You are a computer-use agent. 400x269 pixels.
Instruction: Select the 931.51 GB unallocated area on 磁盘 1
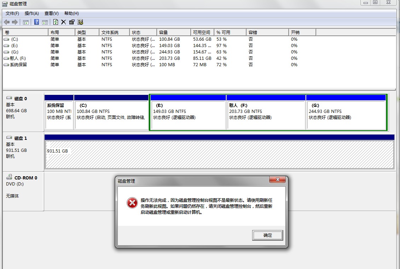click(219, 155)
